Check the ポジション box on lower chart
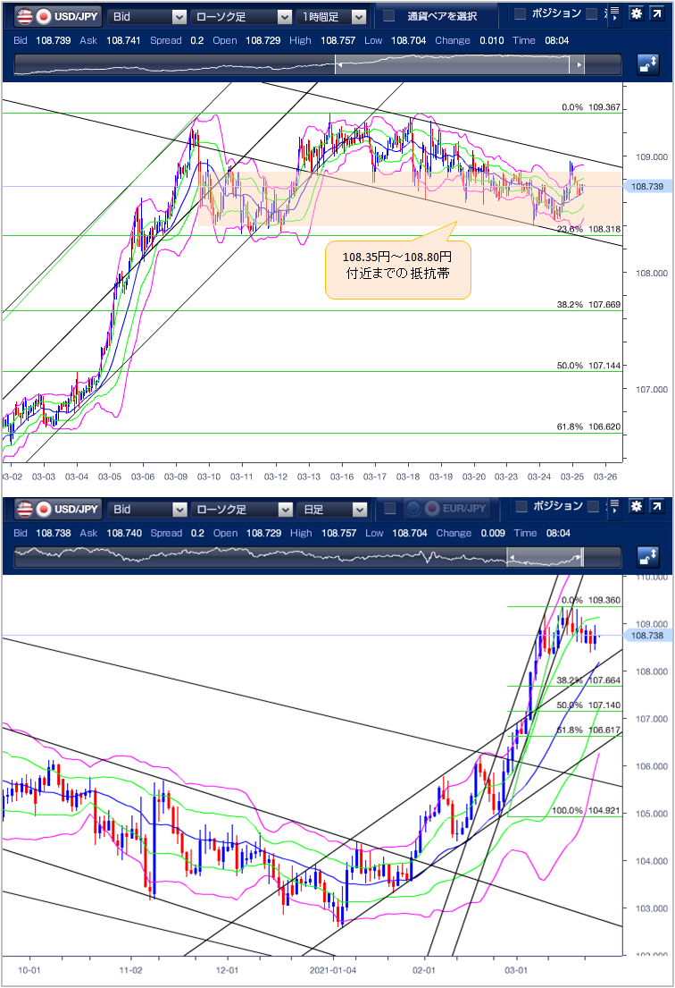The width and height of the screenshot is (675, 988). pos(521,507)
